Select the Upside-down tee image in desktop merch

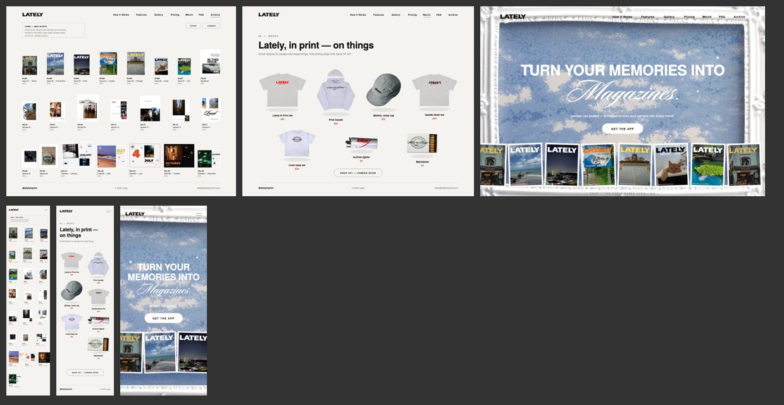[x=434, y=90]
